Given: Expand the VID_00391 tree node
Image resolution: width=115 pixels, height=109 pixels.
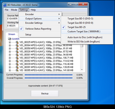Looking at the screenshot, I should (x=10, y=67).
